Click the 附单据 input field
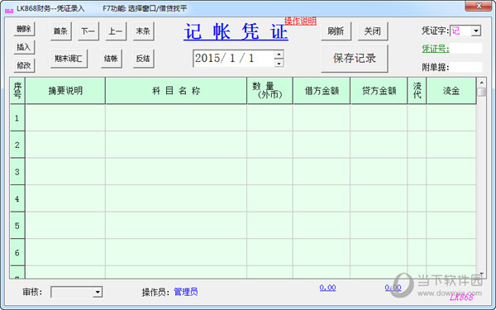496x310 pixels. [x=466, y=67]
